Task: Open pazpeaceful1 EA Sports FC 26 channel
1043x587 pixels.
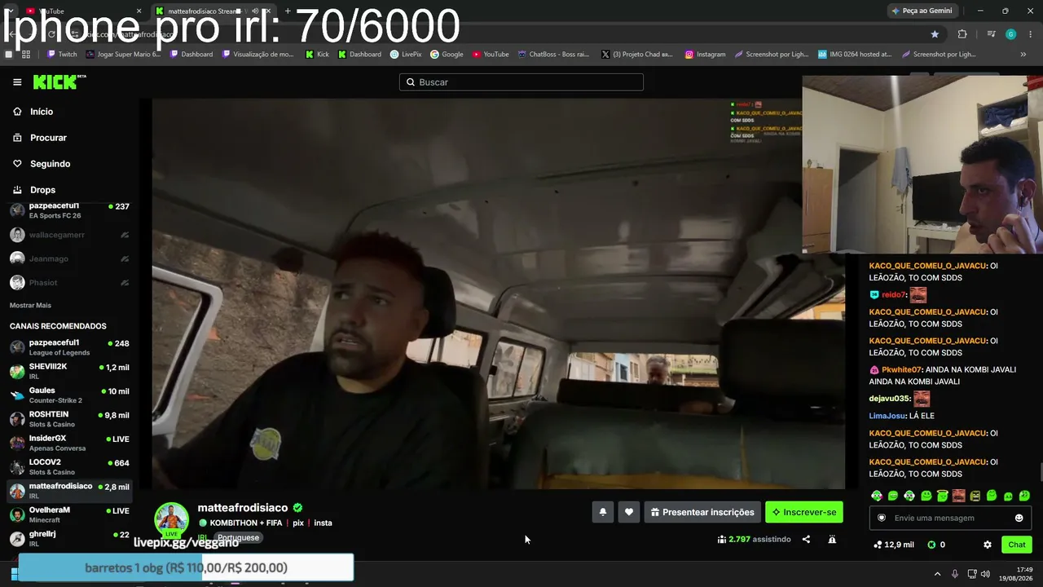Action: (x=69, y=210)
